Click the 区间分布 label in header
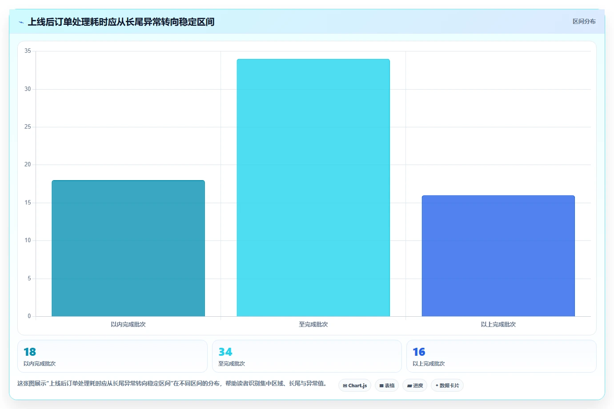 [x=584, y=21]
